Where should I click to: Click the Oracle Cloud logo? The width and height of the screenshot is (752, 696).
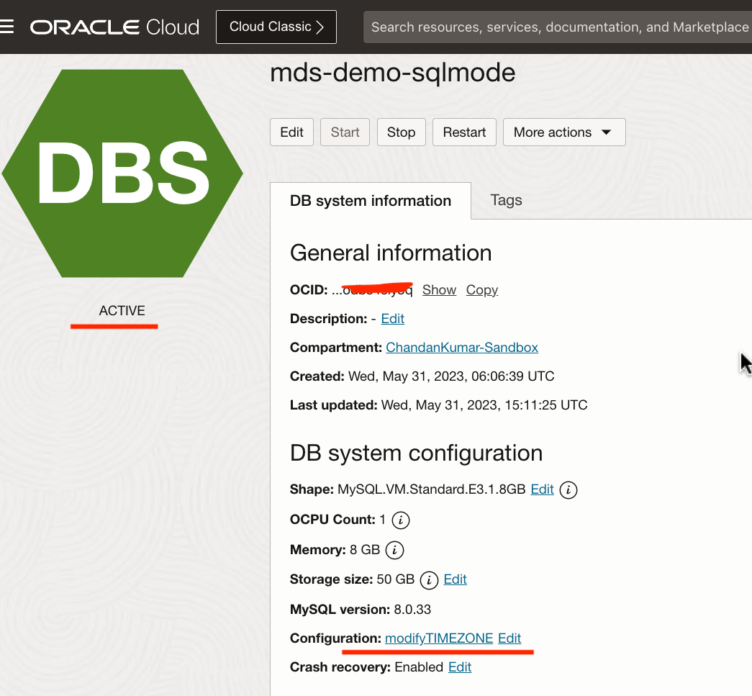tap(114, 27)
